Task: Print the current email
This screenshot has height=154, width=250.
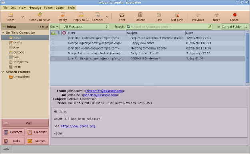Action: tap(122, 17)
